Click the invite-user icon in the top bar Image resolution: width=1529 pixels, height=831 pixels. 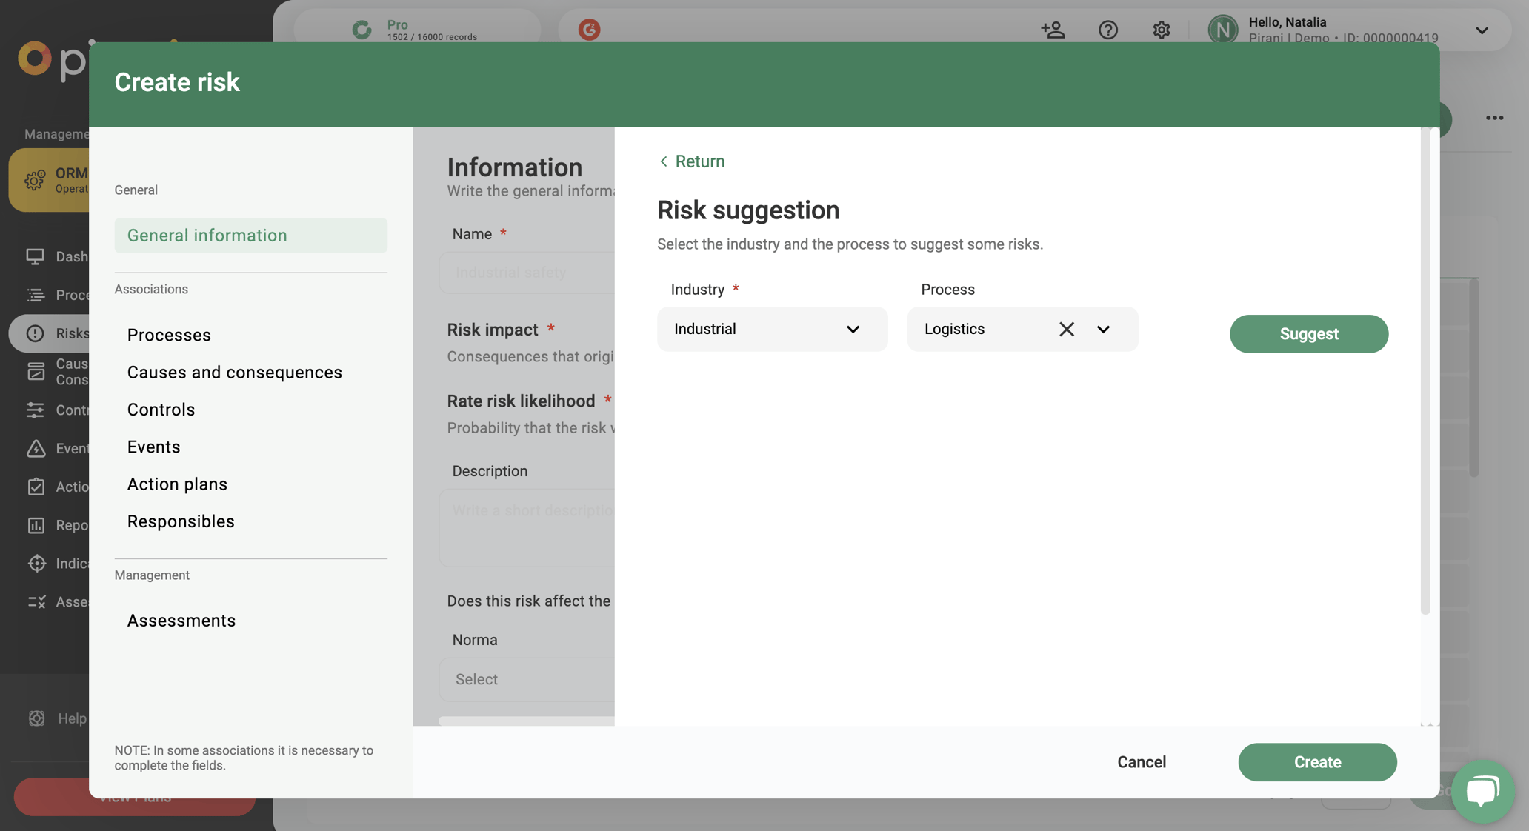pos(1053,30)
